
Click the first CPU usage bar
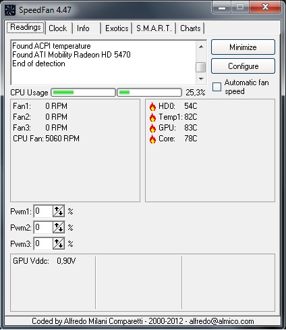tap(83, 93)
